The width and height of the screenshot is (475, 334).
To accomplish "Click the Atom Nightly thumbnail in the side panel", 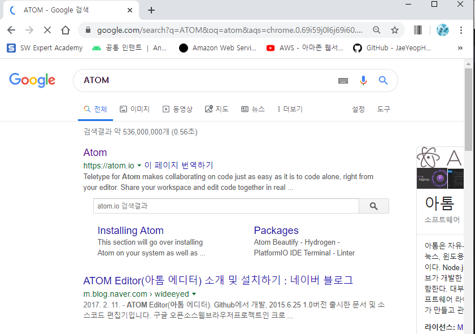I will coord(432,178).
